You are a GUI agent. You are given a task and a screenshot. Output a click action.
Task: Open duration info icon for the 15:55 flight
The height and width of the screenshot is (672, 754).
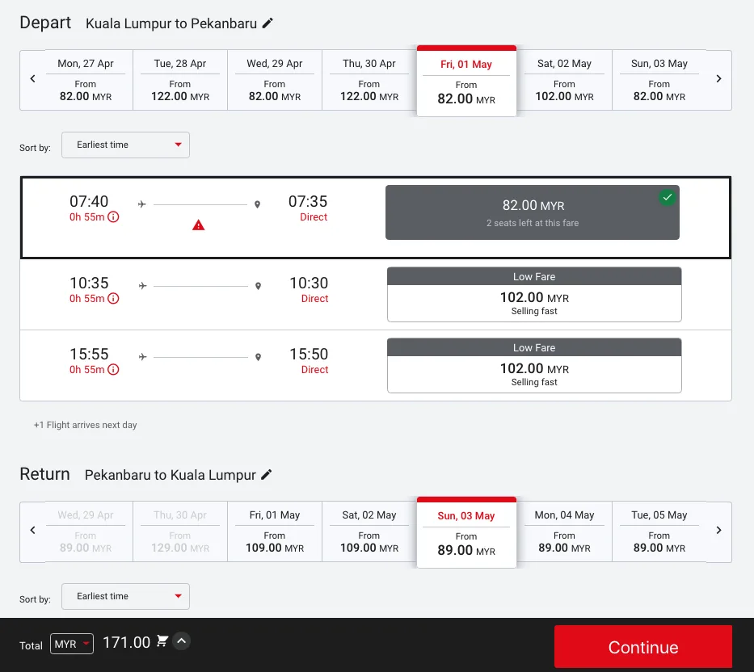113,370
